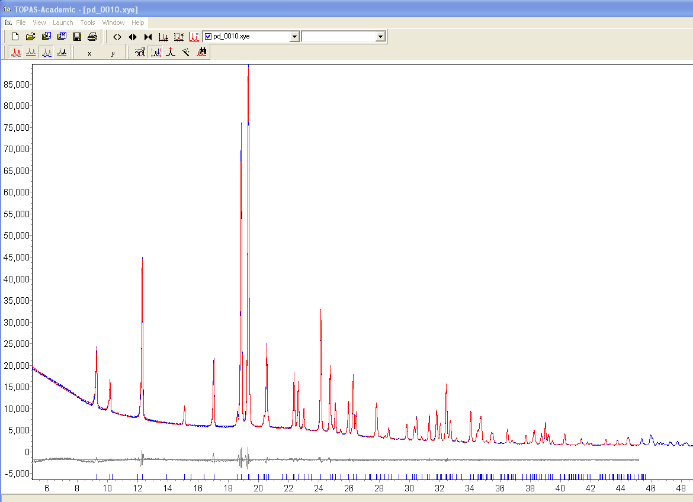Click the load scan files icon
This screenshot has width=693, height=502.
coord(46,37)
